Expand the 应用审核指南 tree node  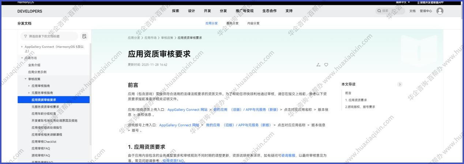(x=29, y=86)
